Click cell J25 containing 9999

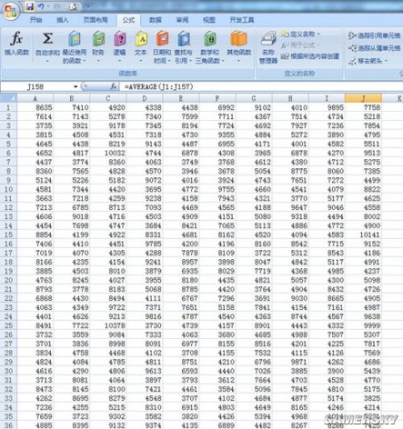click(x=364, y=325)
